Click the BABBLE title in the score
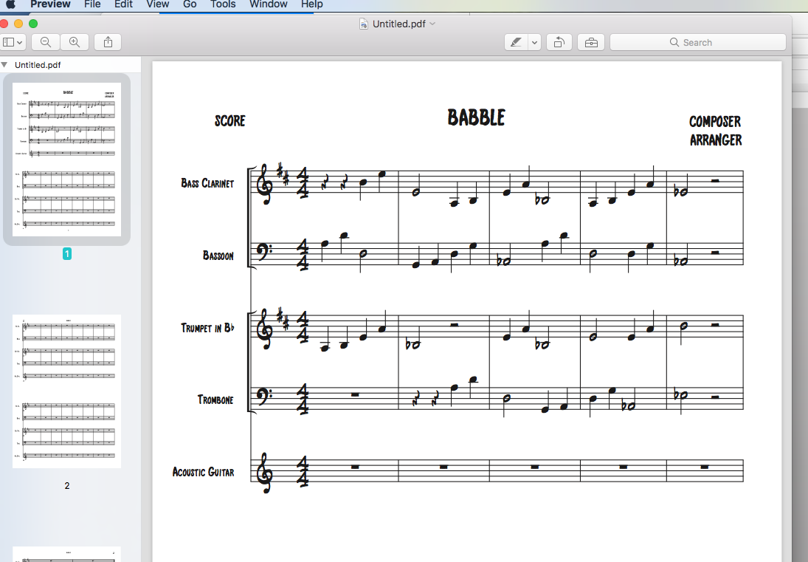 click(476, 118)
